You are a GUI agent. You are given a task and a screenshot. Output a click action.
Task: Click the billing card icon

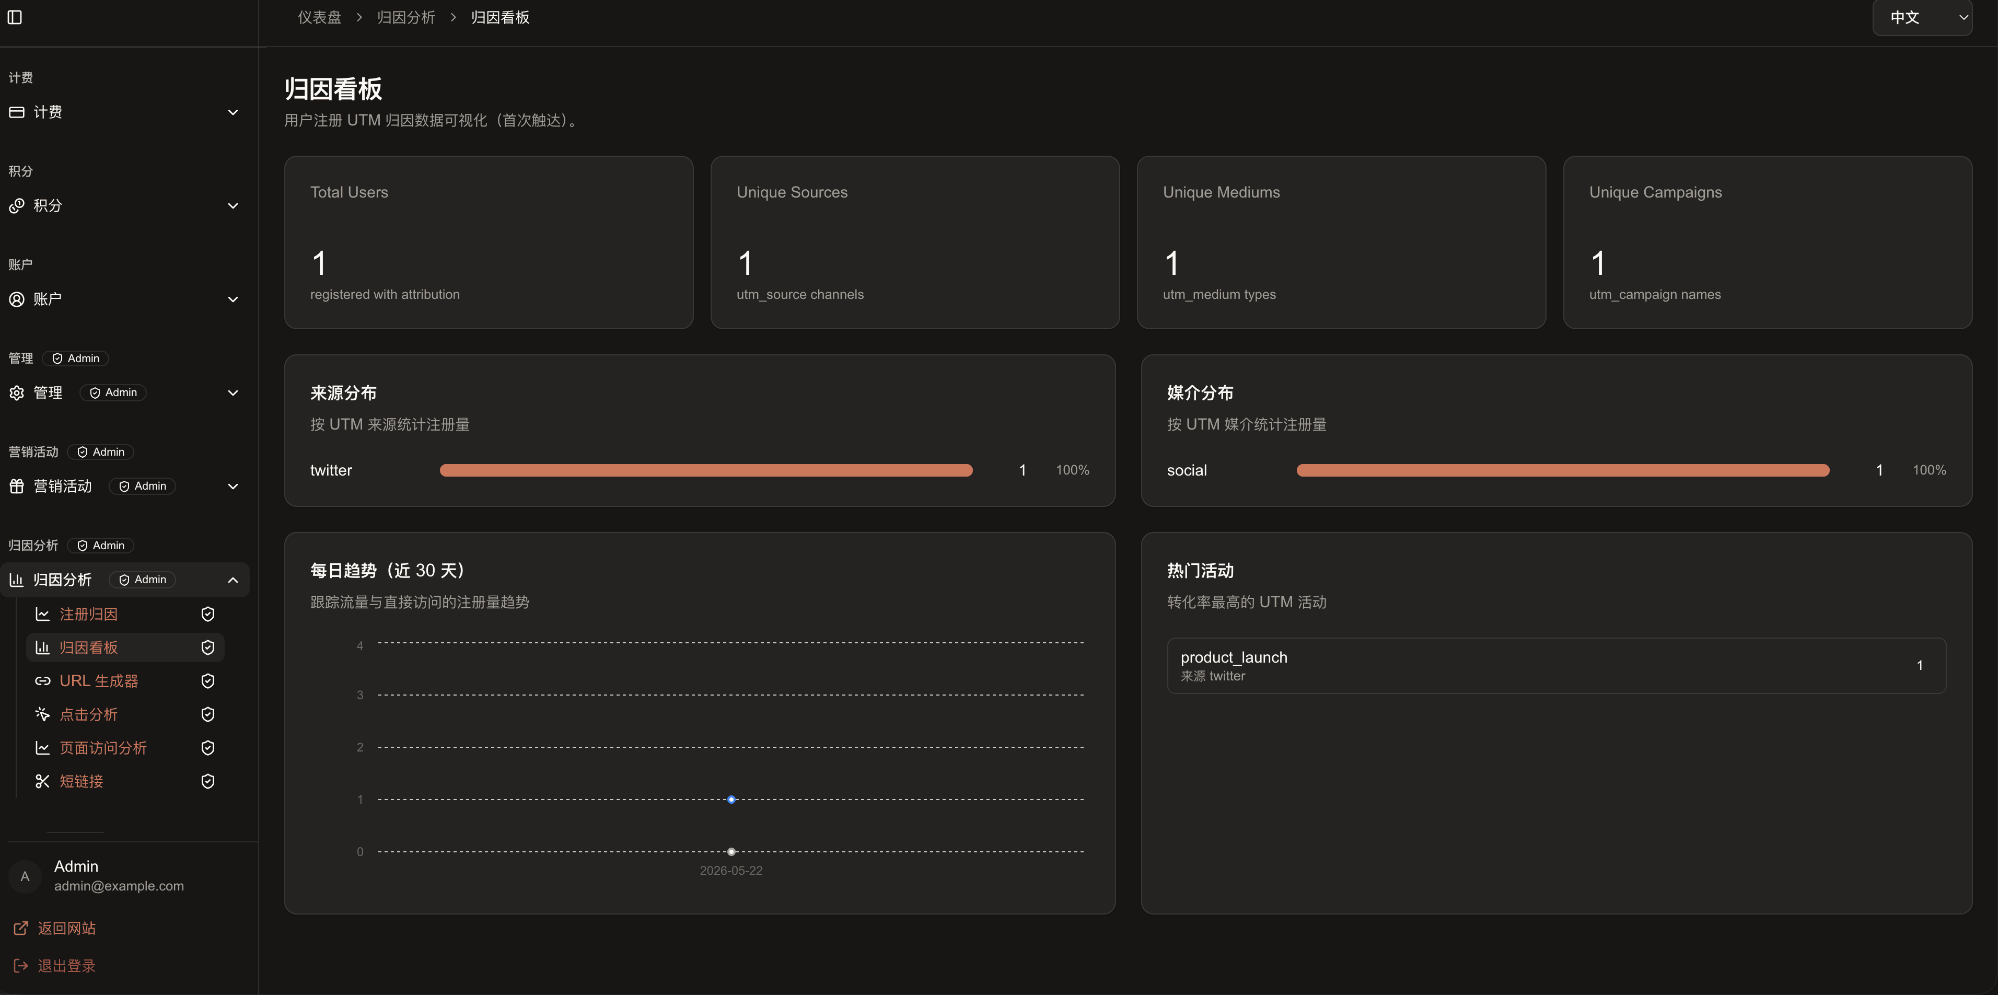tap(16, 112)
